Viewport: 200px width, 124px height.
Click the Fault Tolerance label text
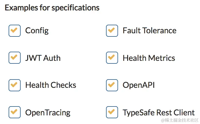pyautogui.click(x=150, y=30)
